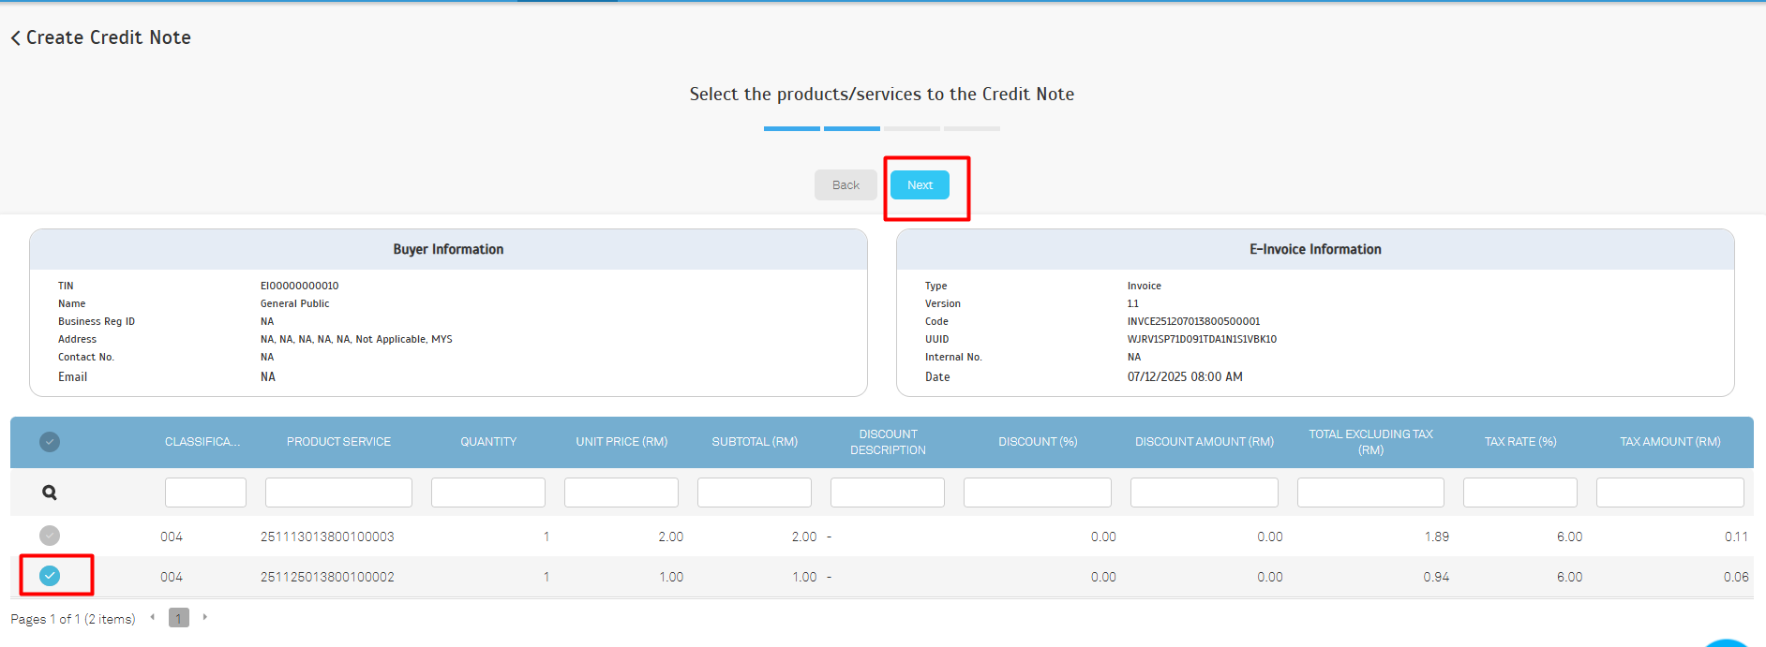
Task: Click the search magnifier icon in filter row
Action: (x=50, y=493)
